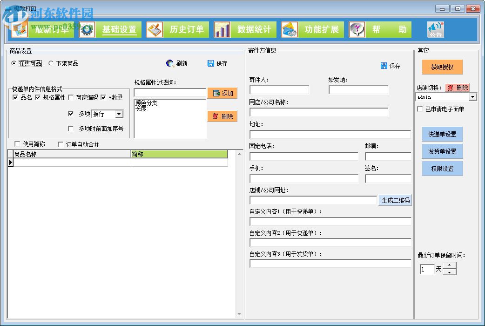Click the retention days number field
Image resolution: width=485 pixels, height=326 pixels.
pos(427,269)
